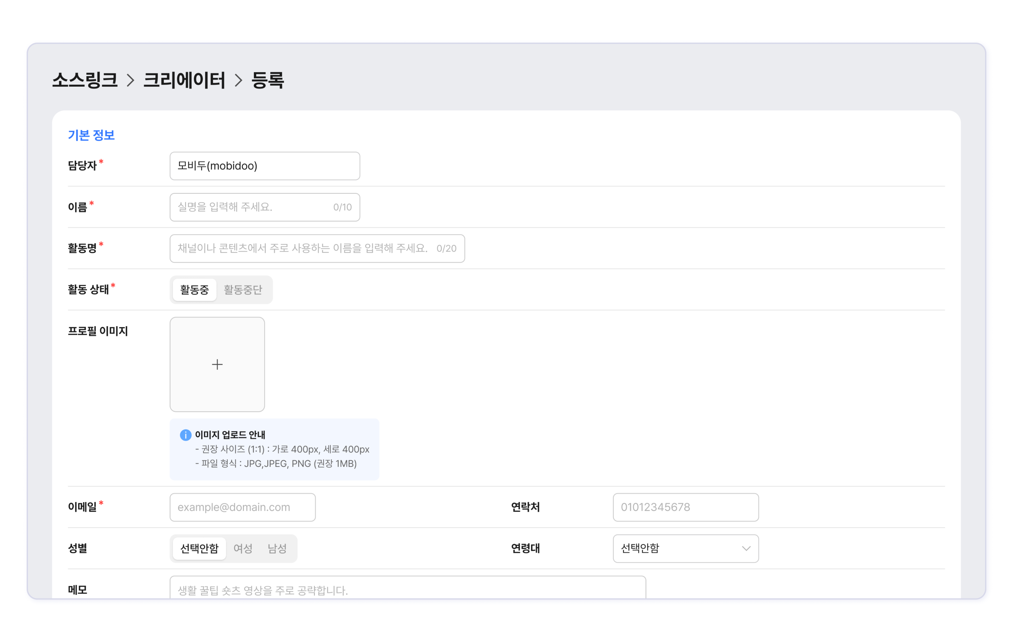Click chevron arrow after 소스링크 breadcrumb
This screenshot has height=642, width=1013.
130,80
